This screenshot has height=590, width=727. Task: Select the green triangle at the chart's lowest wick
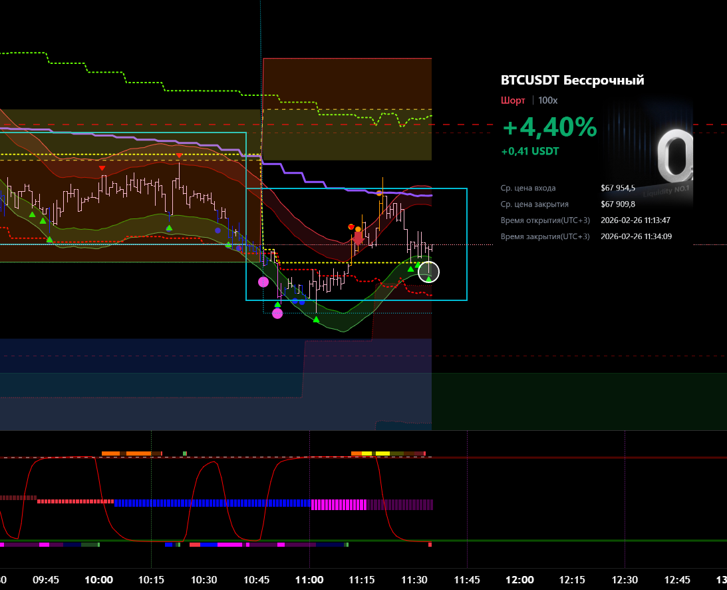316,320
